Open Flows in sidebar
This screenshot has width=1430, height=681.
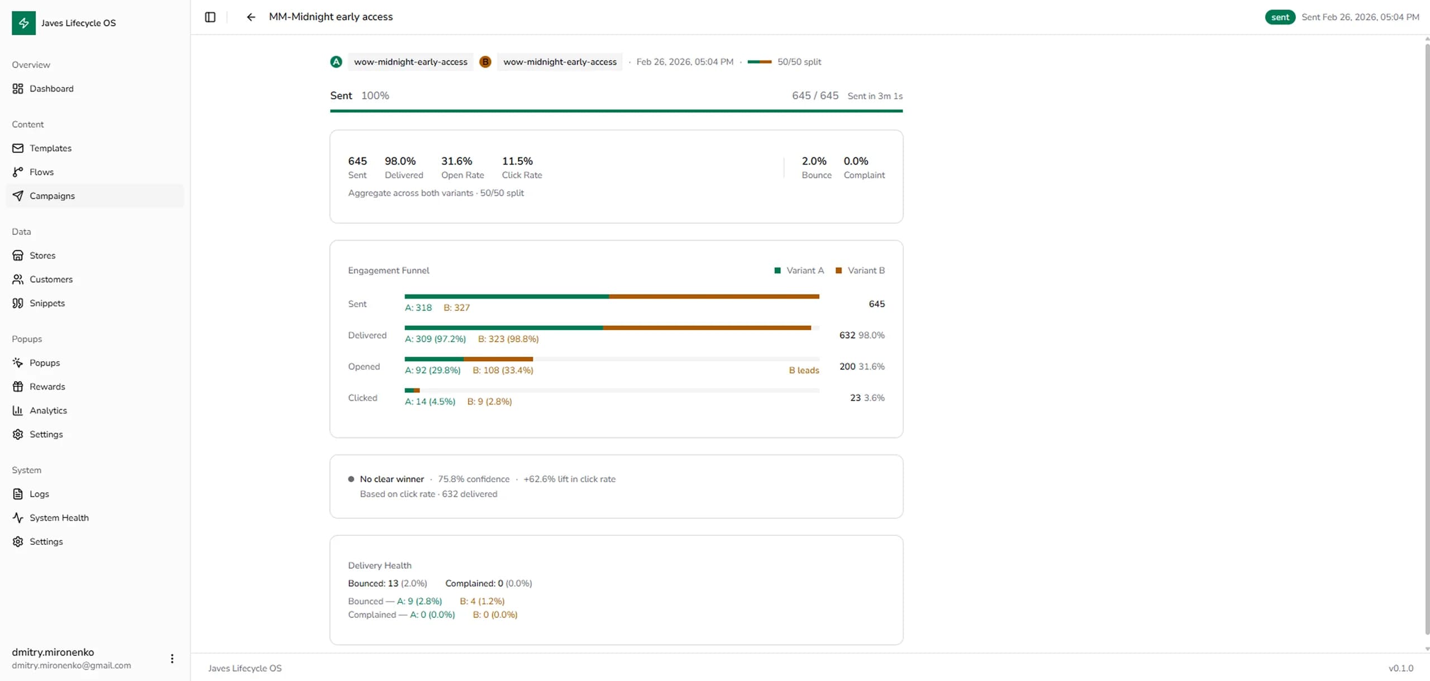coord(41,172)
